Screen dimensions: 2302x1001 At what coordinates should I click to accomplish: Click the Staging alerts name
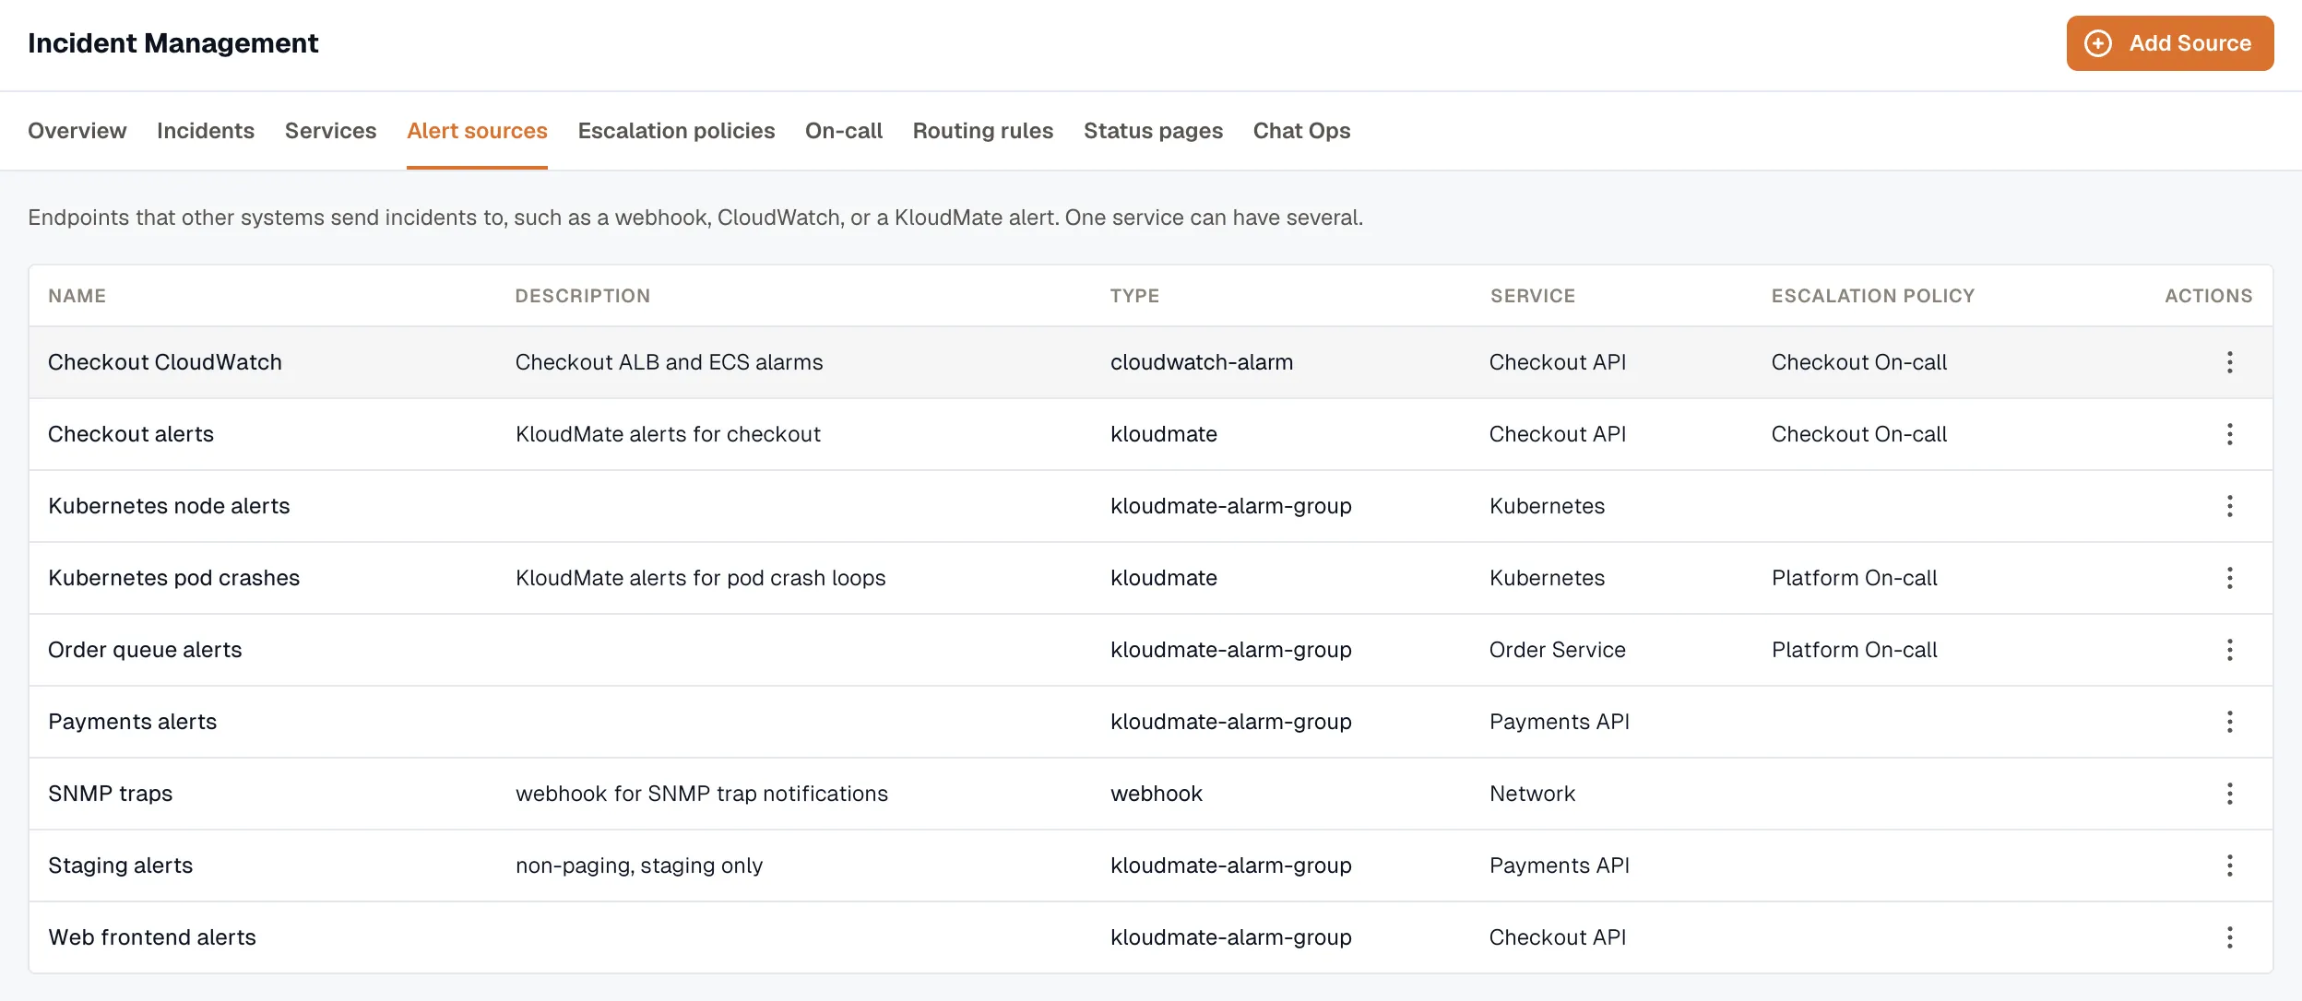(121, 866)
